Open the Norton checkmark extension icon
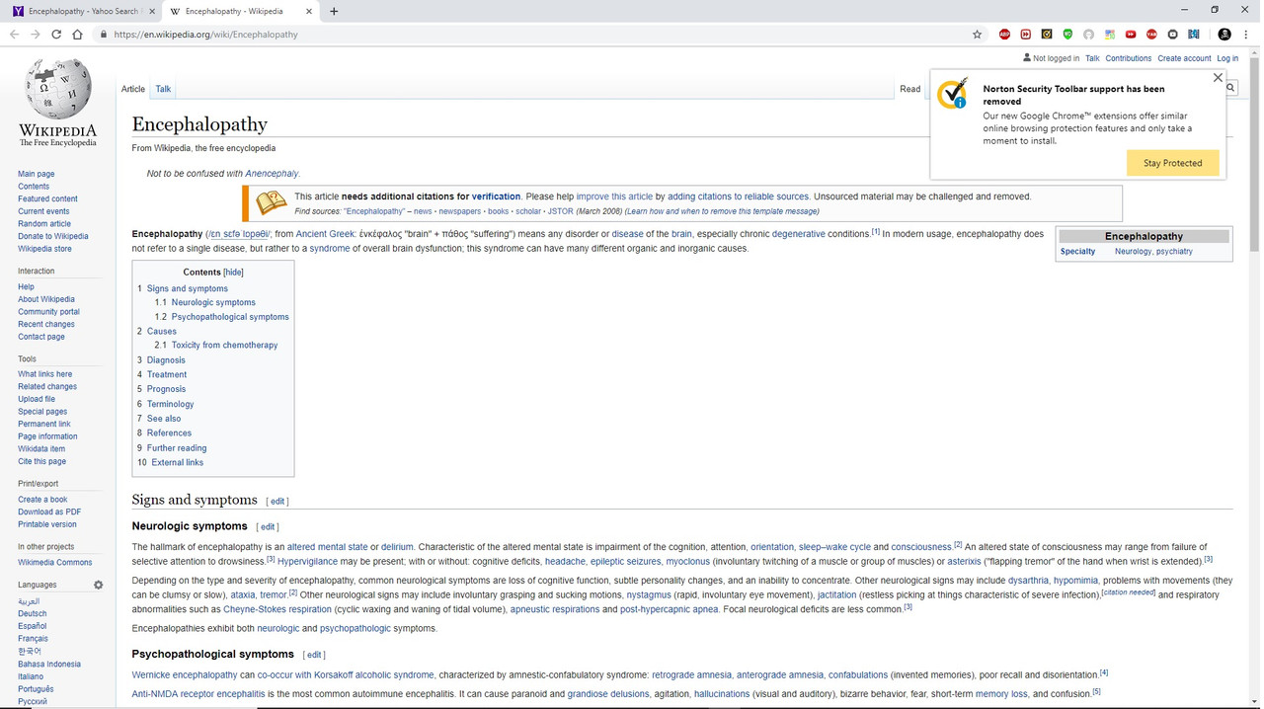This screenshot has width=1264, height=709. pos(1047,35)
